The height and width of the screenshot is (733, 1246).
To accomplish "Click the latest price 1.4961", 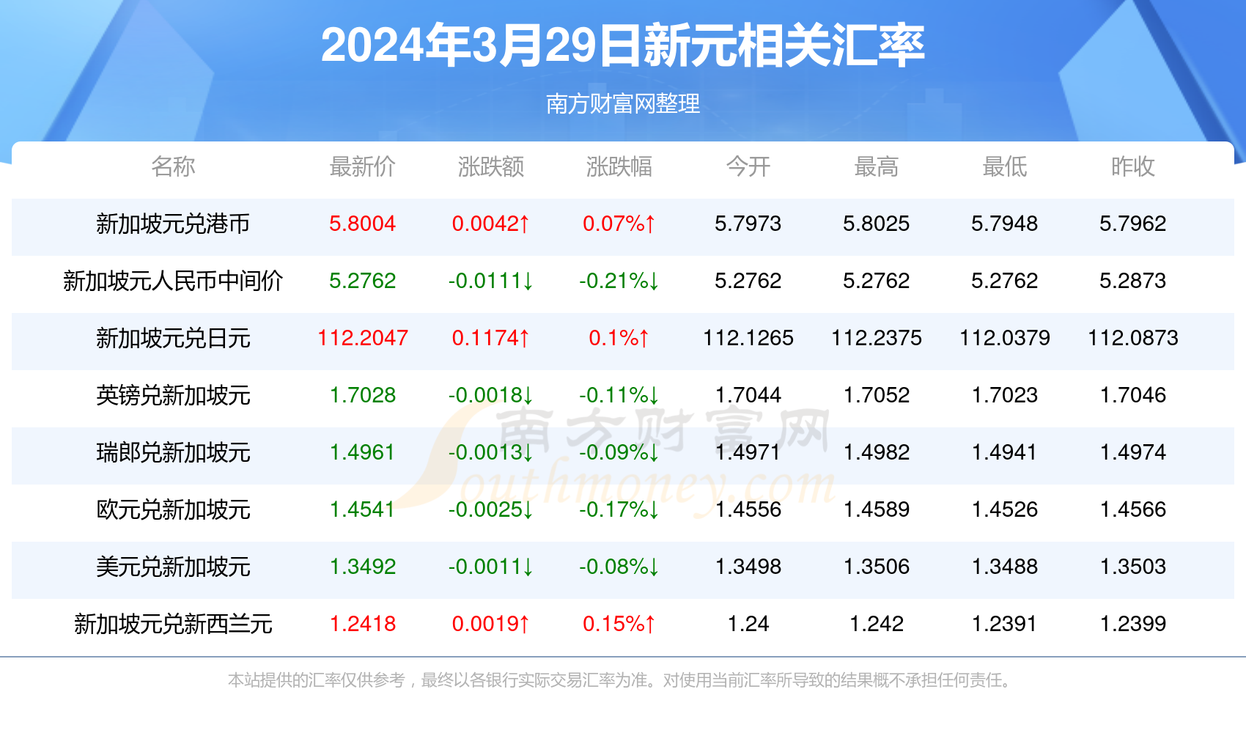I will coord(363,452).
